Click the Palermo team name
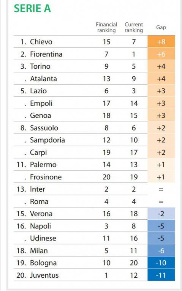The image size is (182, 291). click(43, 165)
